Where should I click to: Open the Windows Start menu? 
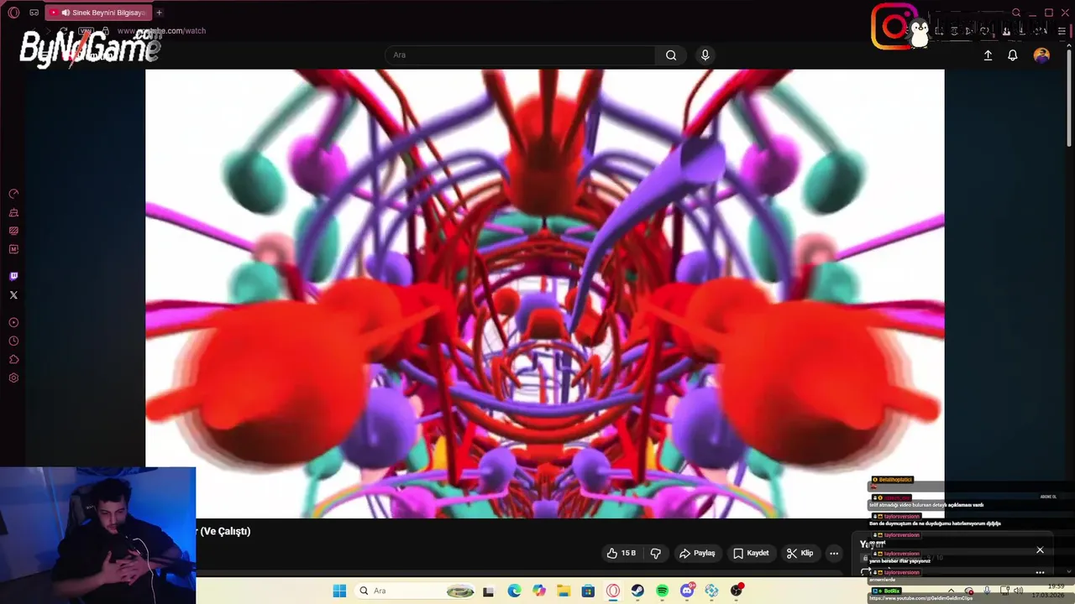point(339,591)
